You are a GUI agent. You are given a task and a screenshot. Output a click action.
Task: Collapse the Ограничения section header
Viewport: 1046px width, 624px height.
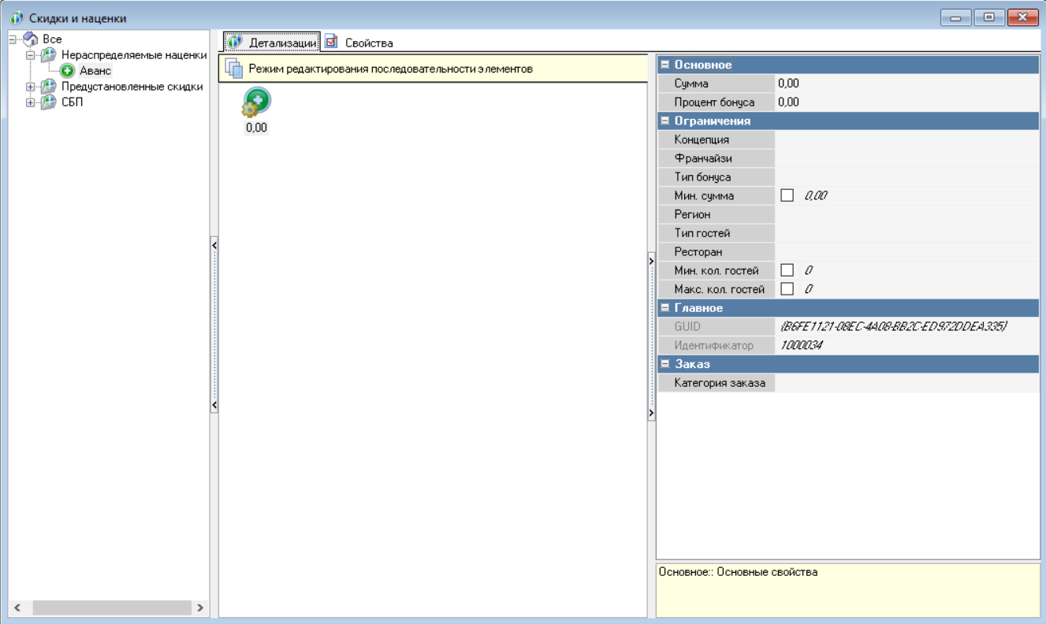pyautogui.click(x=664, y=121)
